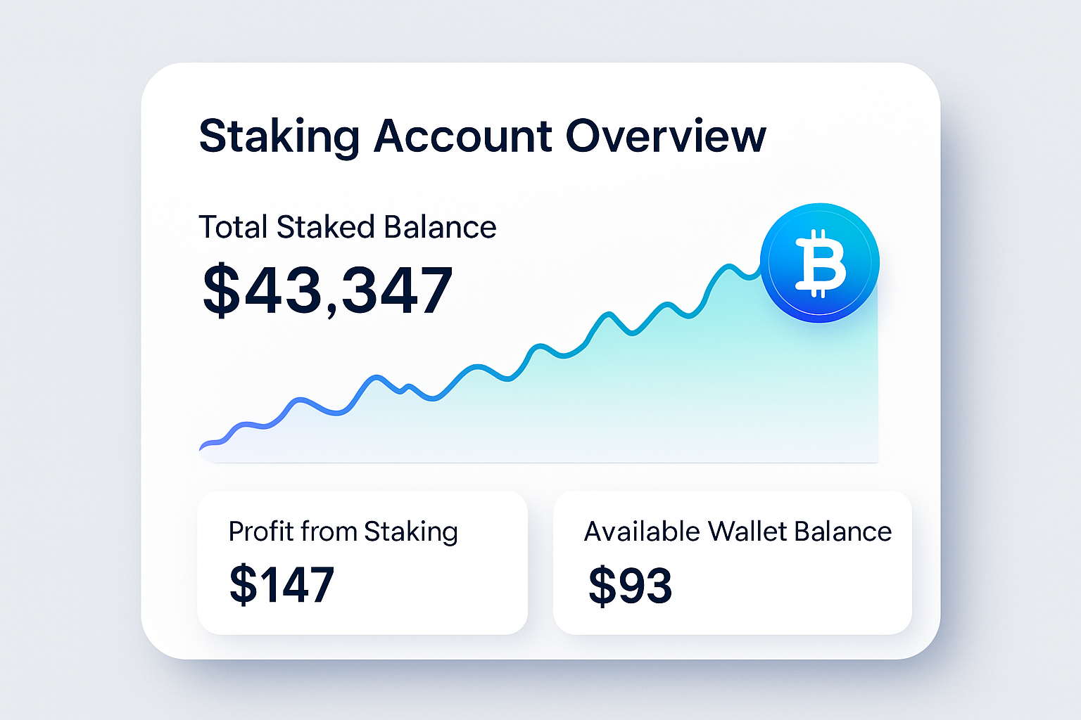1081x720 pixels.
Task: Click the chart peak just left of coin
Action: 729,266
